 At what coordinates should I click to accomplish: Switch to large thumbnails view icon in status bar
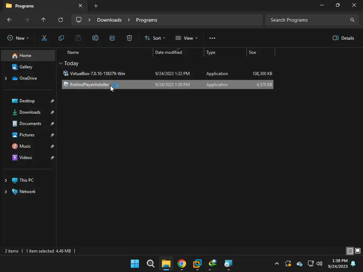click(x=358, y=251)
